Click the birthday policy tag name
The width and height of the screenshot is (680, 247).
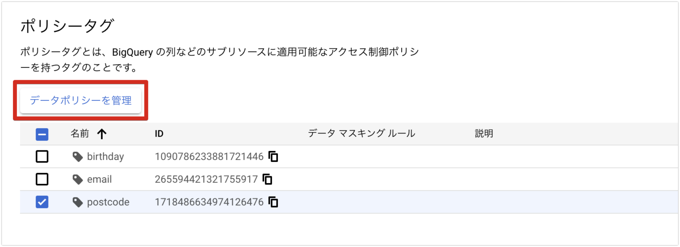pyautogui.click(x=105, y=156)
